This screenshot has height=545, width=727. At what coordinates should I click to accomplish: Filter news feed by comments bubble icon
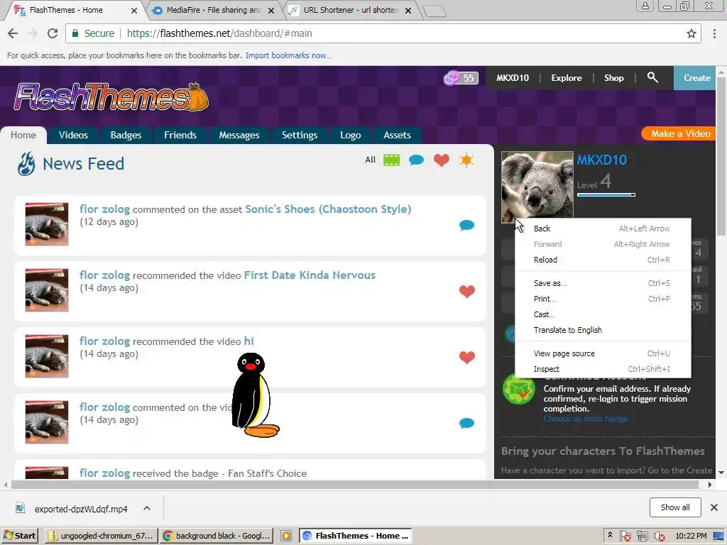[x=416, y=160]
